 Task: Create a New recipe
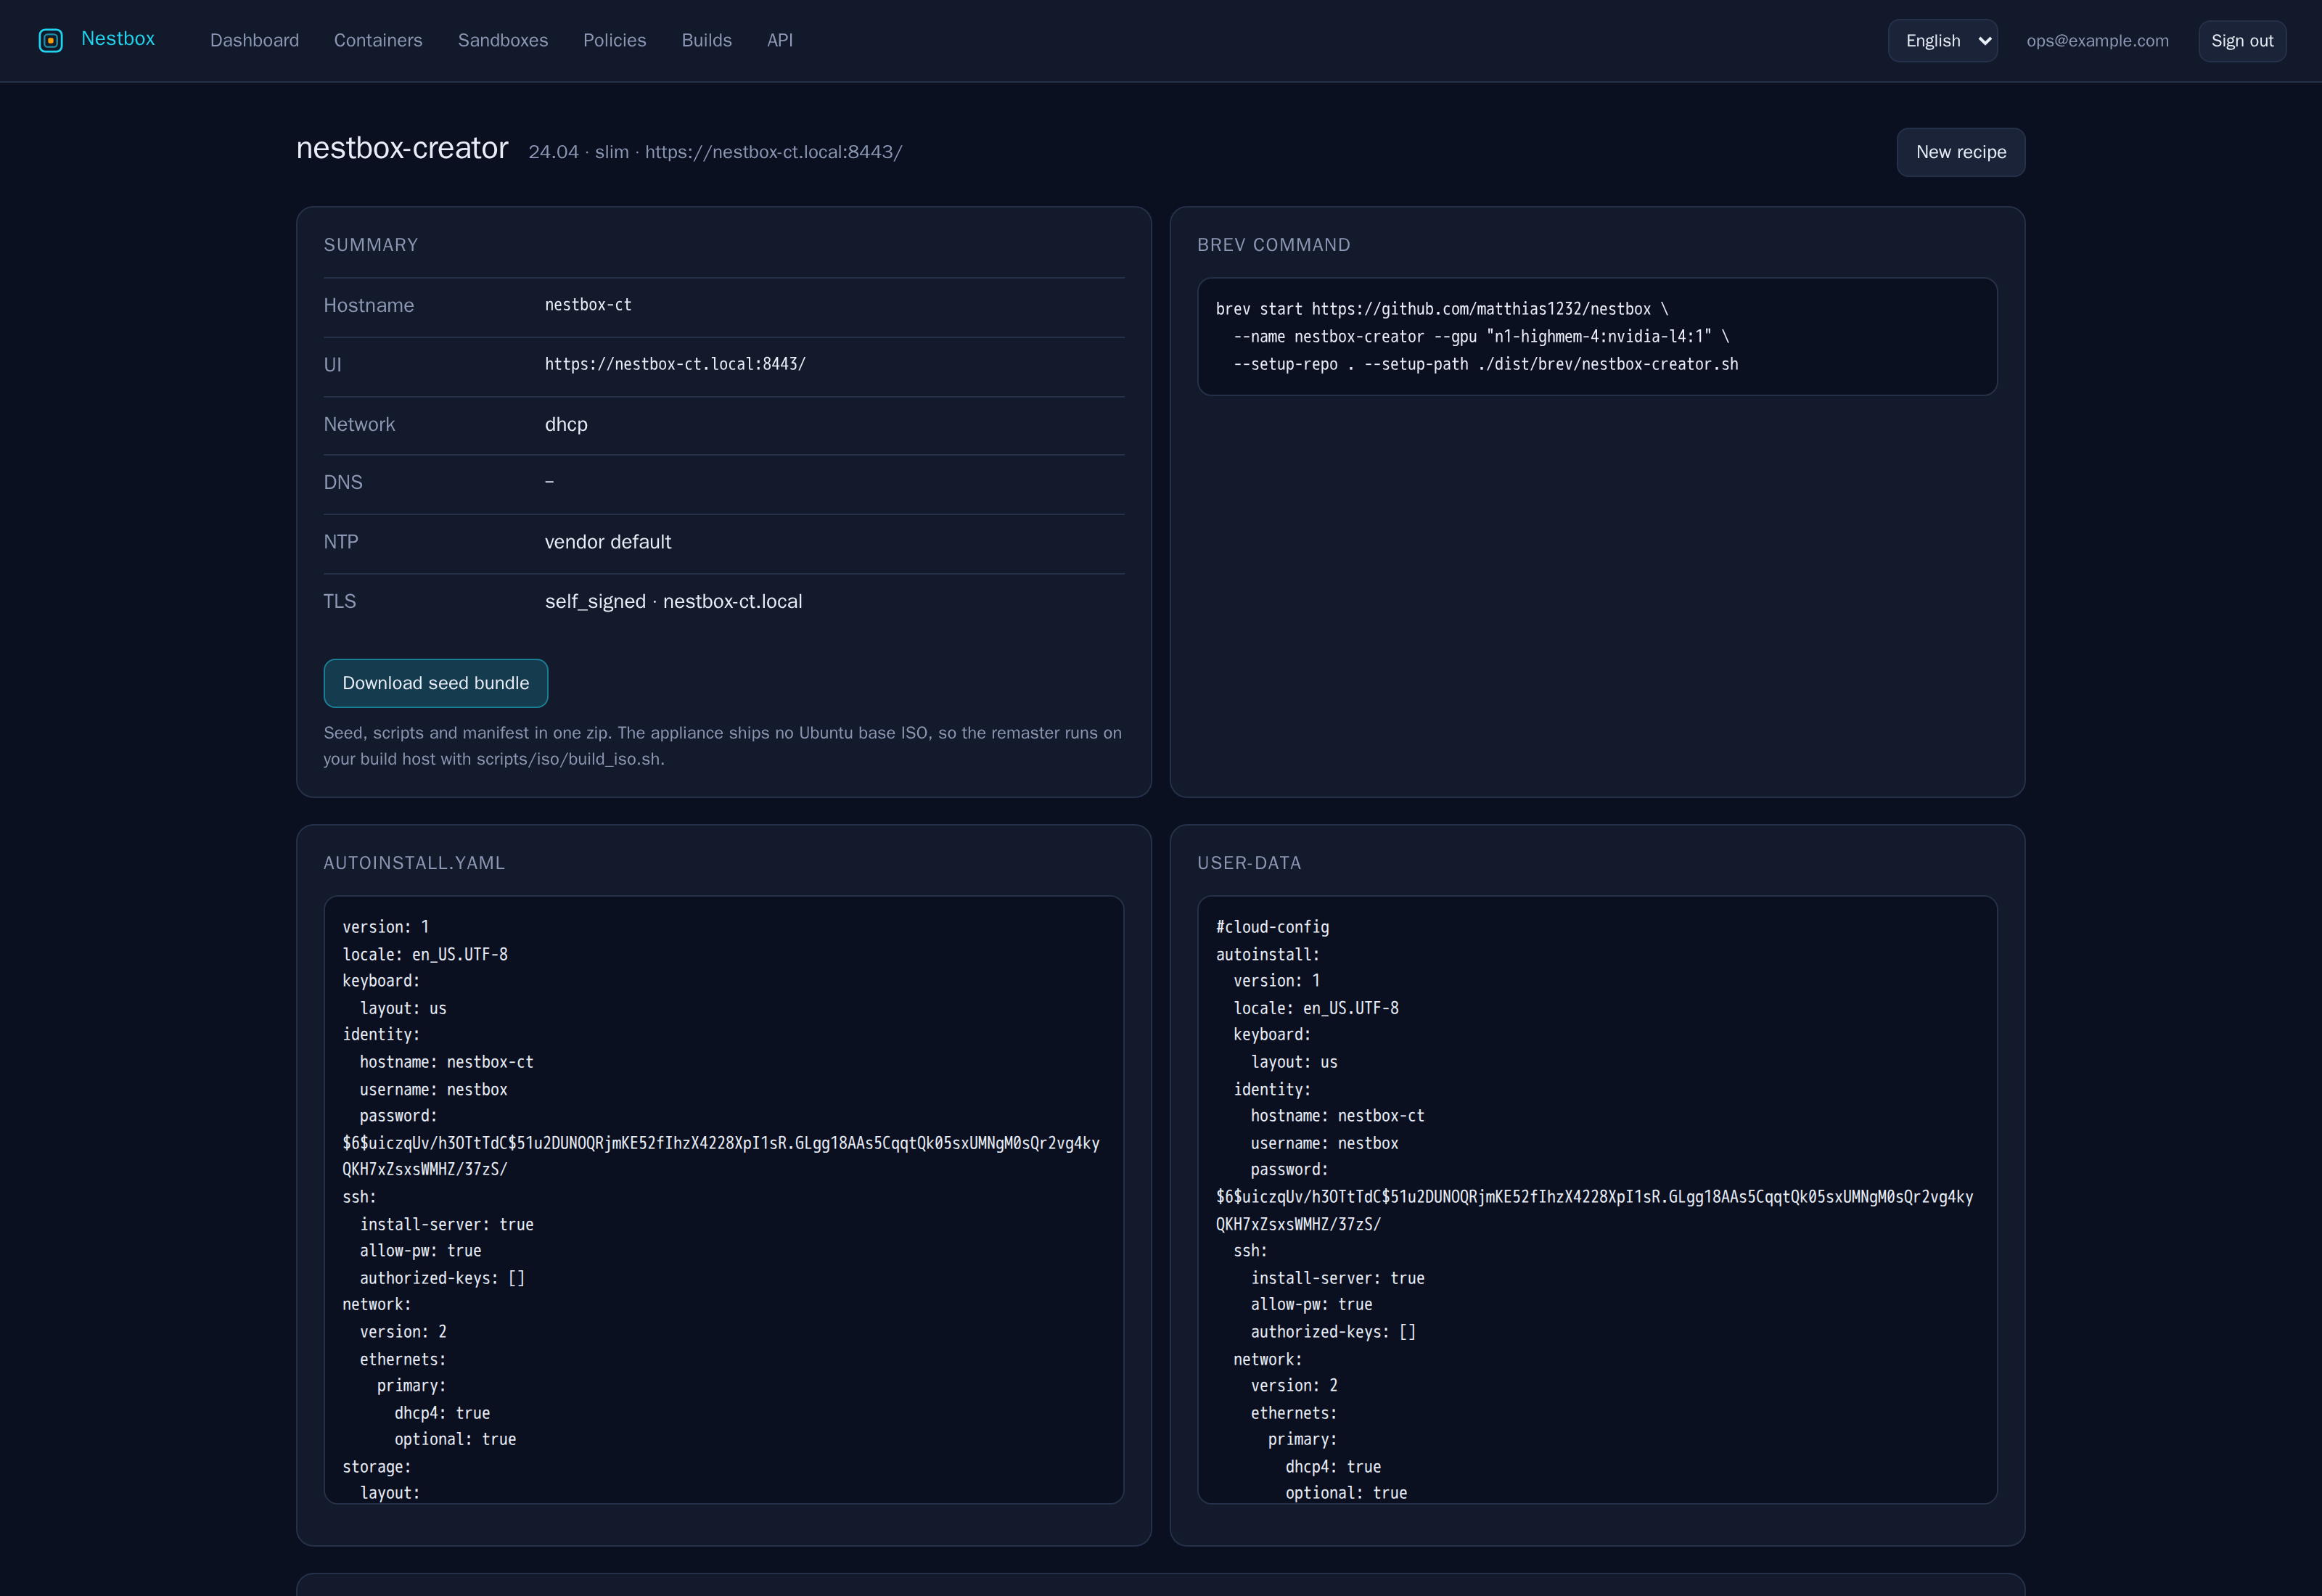1960,152
